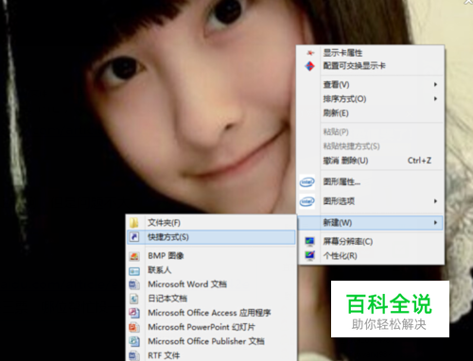Image resolution: width=473 pixels, height=361 pixels.
Task: Create a Microsoft Word 文档
Action: [211, 284]
